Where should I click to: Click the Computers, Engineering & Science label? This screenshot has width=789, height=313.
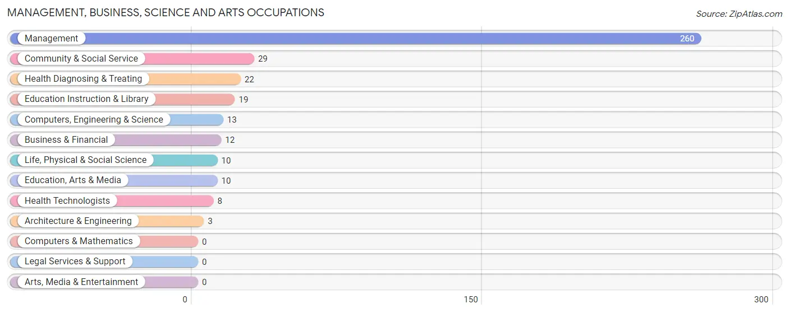click(94, 119)
